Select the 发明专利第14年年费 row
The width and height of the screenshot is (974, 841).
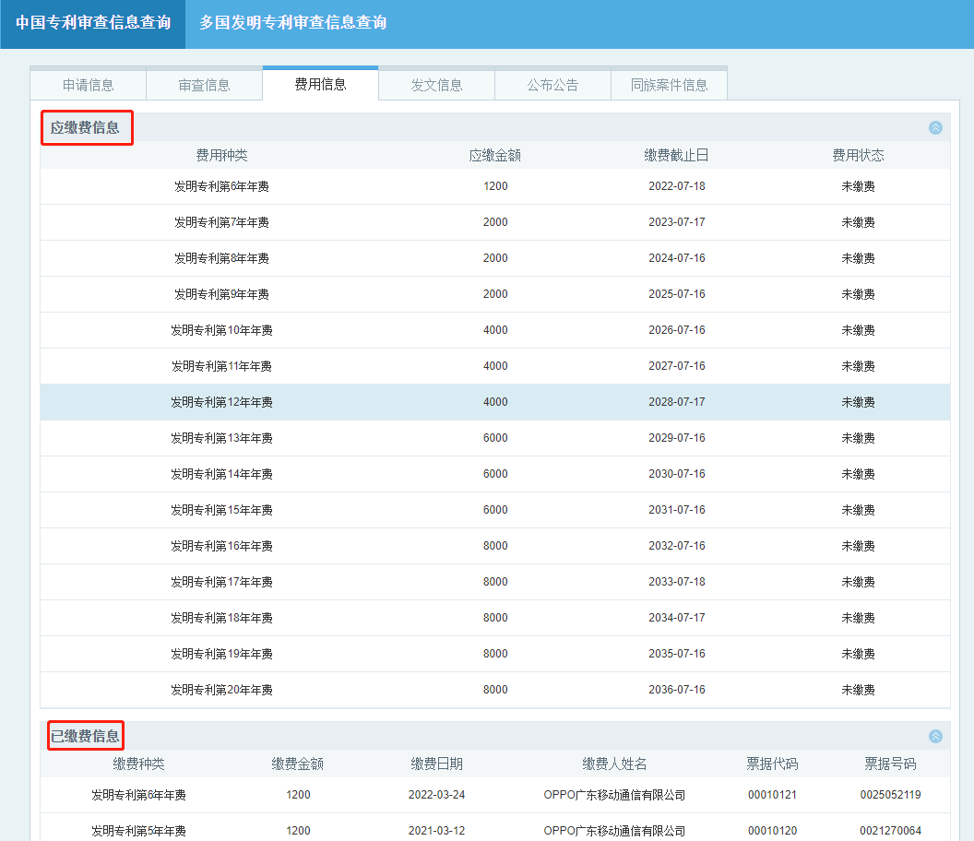495,475
